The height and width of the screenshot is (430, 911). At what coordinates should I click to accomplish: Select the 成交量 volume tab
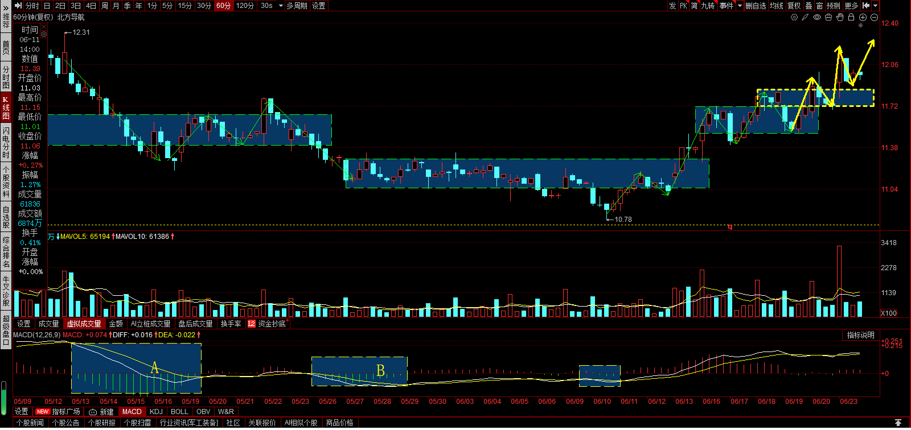tap(48, 324)
